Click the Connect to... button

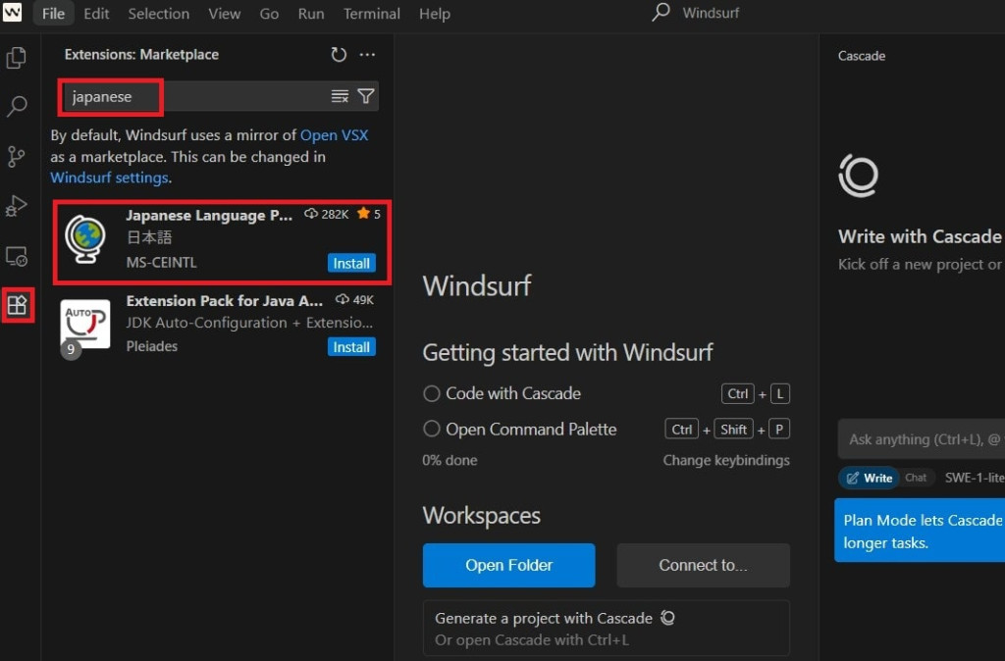pyautogui.click(x=703, y=565)
